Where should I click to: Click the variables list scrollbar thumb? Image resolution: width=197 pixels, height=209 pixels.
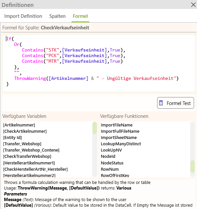coord(95,128)
